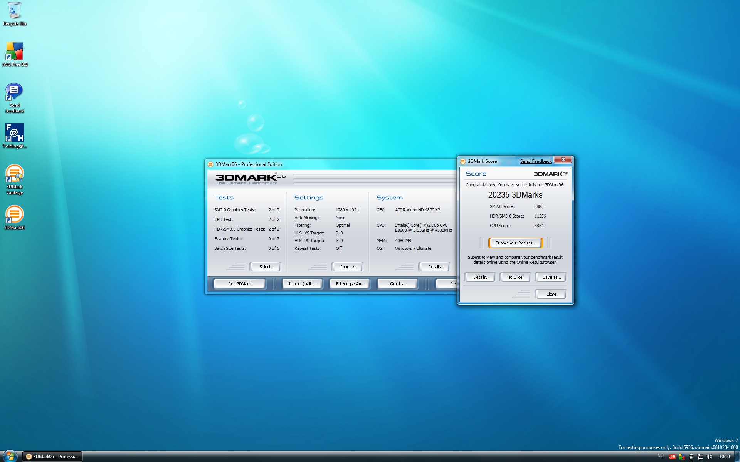Click Run 3DMark button
The image size is (740, 462).
[239, 284]
